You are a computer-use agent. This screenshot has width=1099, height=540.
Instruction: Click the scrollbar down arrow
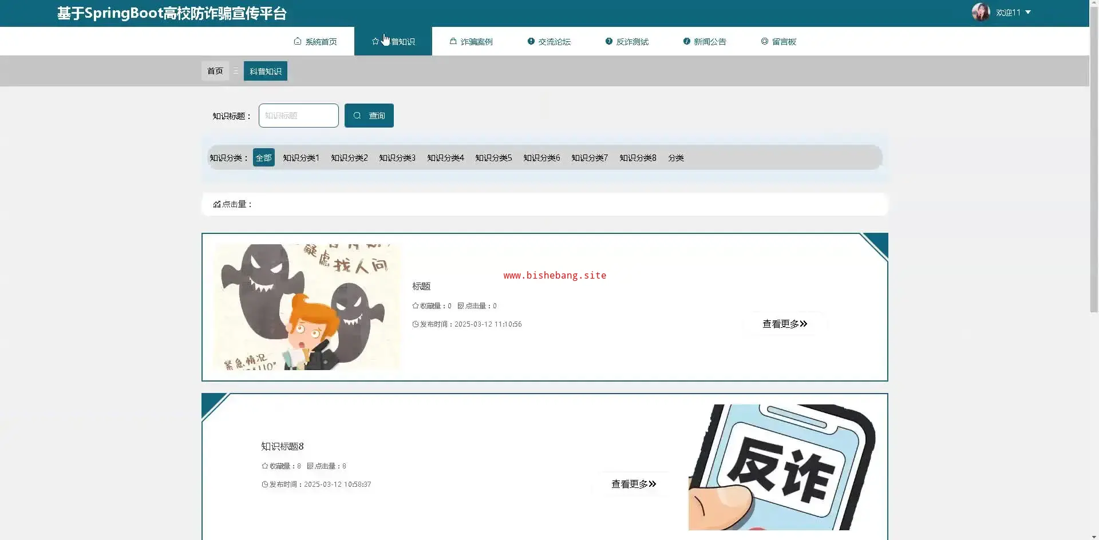1094,536
